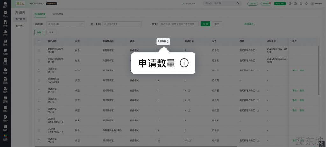This screenshot has width=326, height=147.
Task: Open 配送 delivery module in sidebar
Action: (x=5, y=80)
